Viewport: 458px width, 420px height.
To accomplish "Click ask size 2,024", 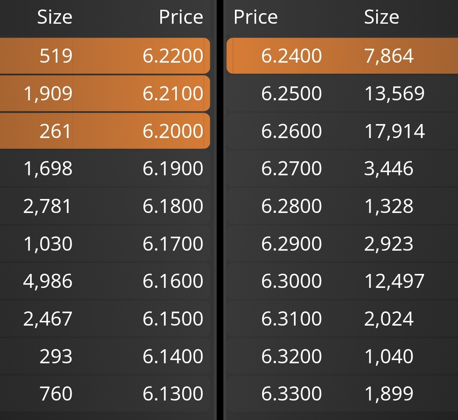I will [389, 318].
